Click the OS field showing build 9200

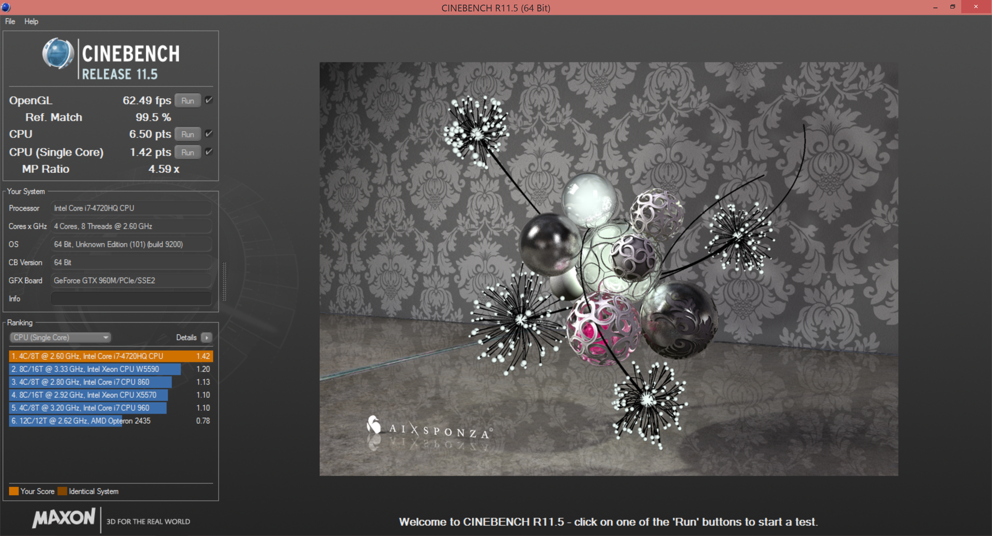point(131,244)
